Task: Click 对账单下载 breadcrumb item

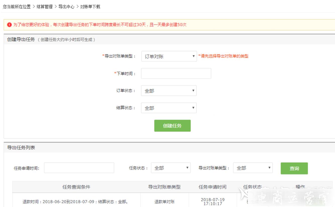Action: click(90, 7)
